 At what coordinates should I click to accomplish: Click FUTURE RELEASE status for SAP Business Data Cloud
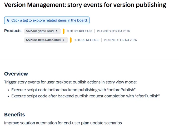point(86,40)
